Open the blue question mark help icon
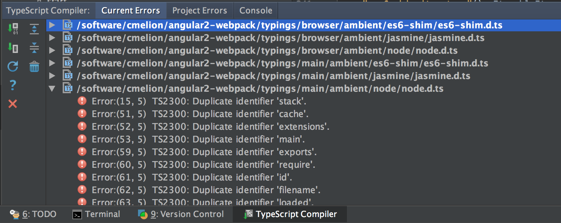 tap(13, 85)
